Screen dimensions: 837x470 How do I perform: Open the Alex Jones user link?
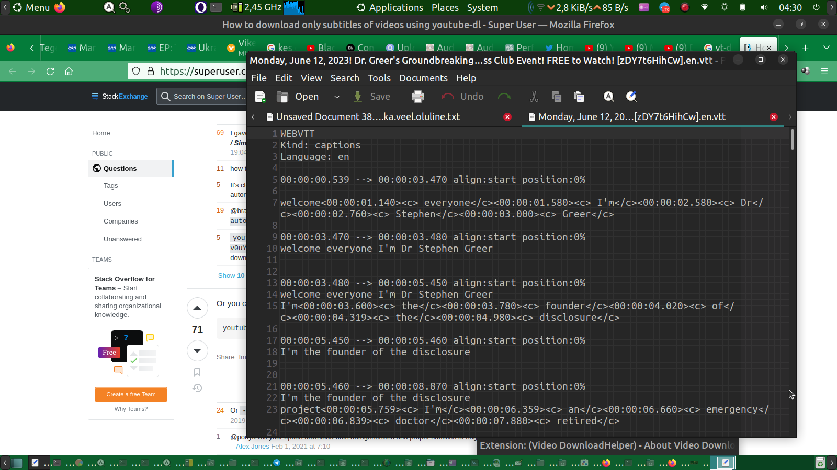(252, 446)
